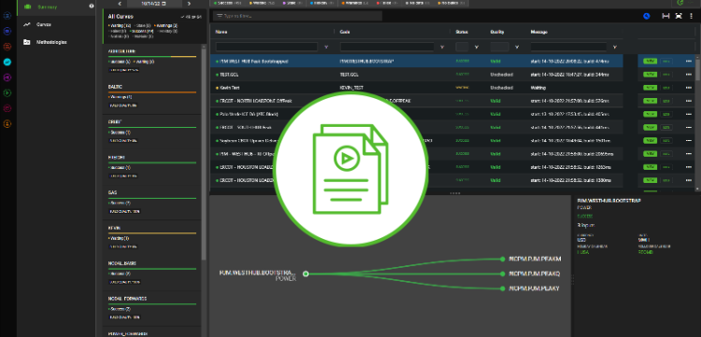Sort by the Message column header
The height and width of the screenshot is (337, 701).
click(538, 32)
